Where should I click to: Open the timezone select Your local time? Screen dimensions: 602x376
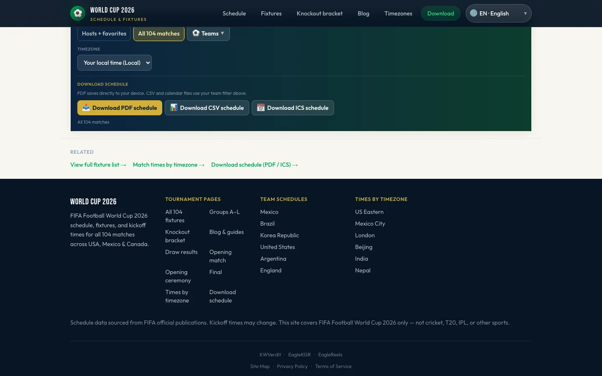115,63
